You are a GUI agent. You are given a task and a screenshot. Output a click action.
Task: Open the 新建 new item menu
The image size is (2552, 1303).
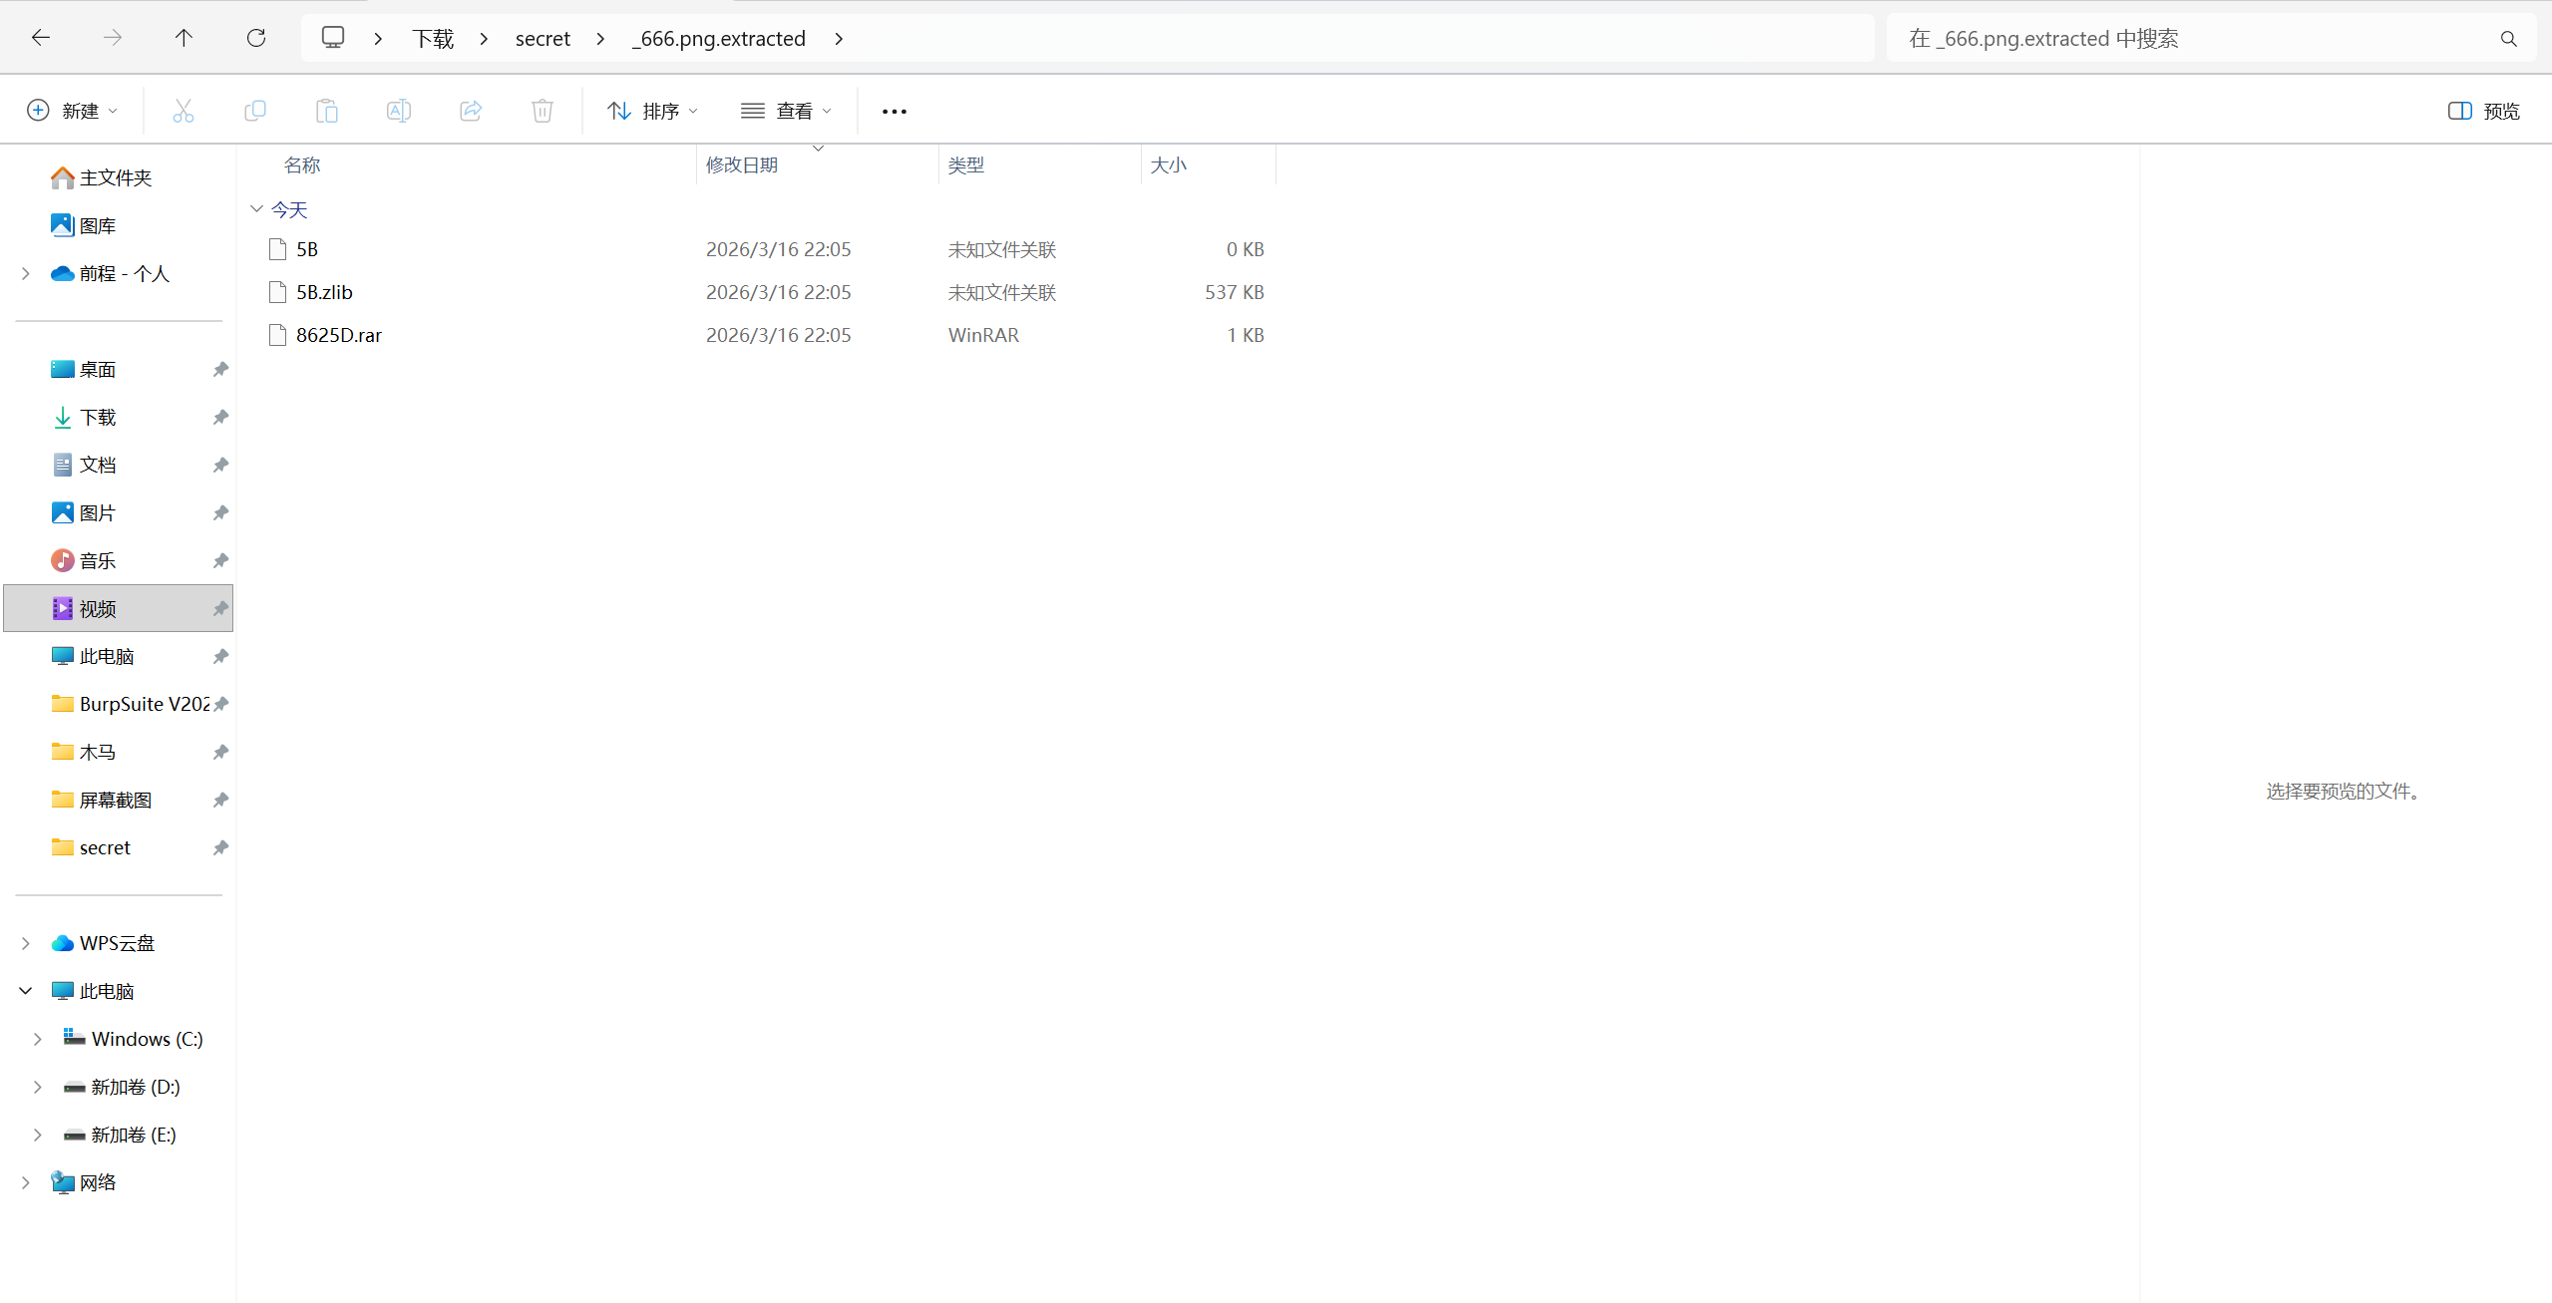(x=73, y=111)
